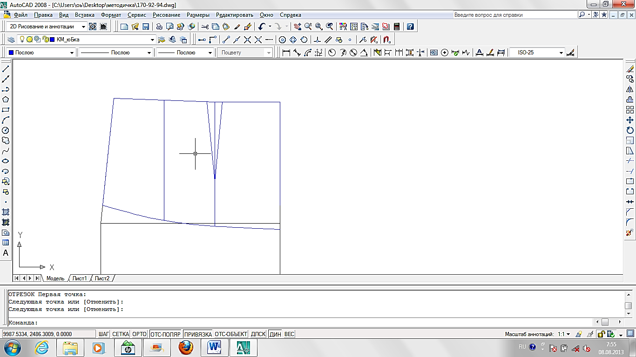Select the Circle draw tool
The height and width of the screenshot is (357, 636).
click(6, 130)
